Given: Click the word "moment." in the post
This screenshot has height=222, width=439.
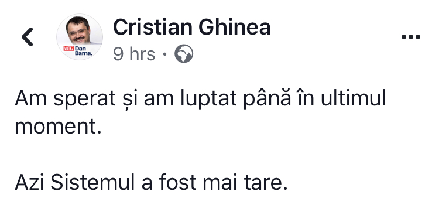Looking at the screenshot, I should coord(58,127).
